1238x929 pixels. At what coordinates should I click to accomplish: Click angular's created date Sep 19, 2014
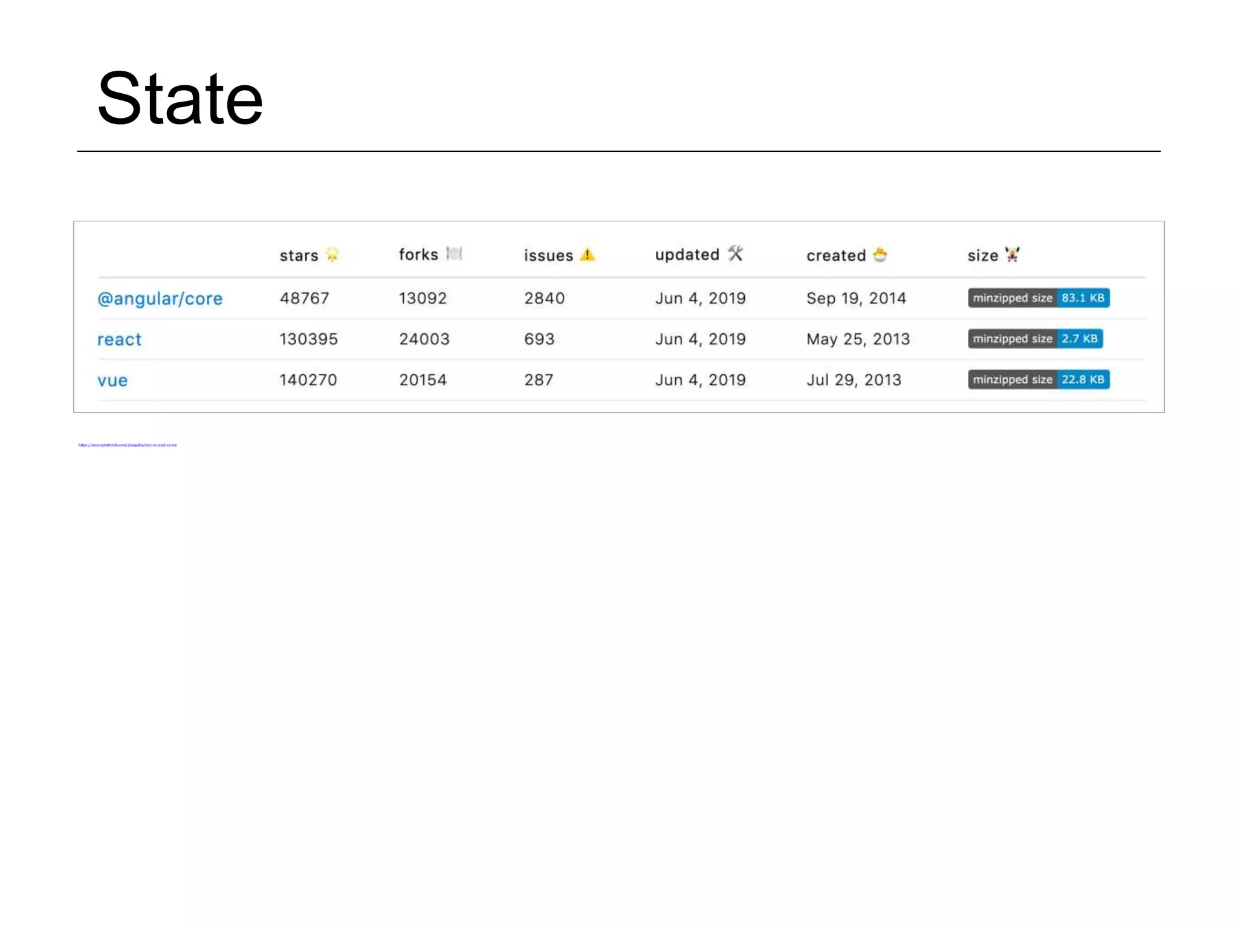point(856,298)
